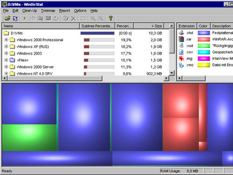Sort by the Name column header
233x175 pixels.
click(x=41, y=26)
